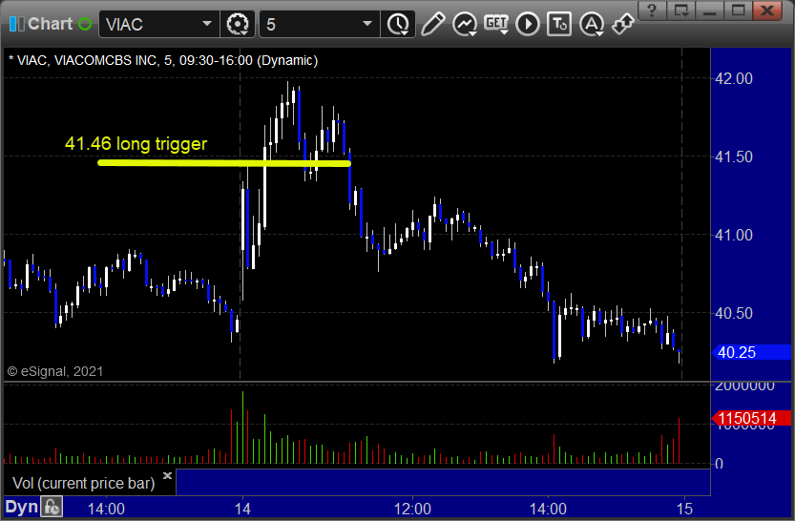Open the studies line-chart icon

coord(465,24)
